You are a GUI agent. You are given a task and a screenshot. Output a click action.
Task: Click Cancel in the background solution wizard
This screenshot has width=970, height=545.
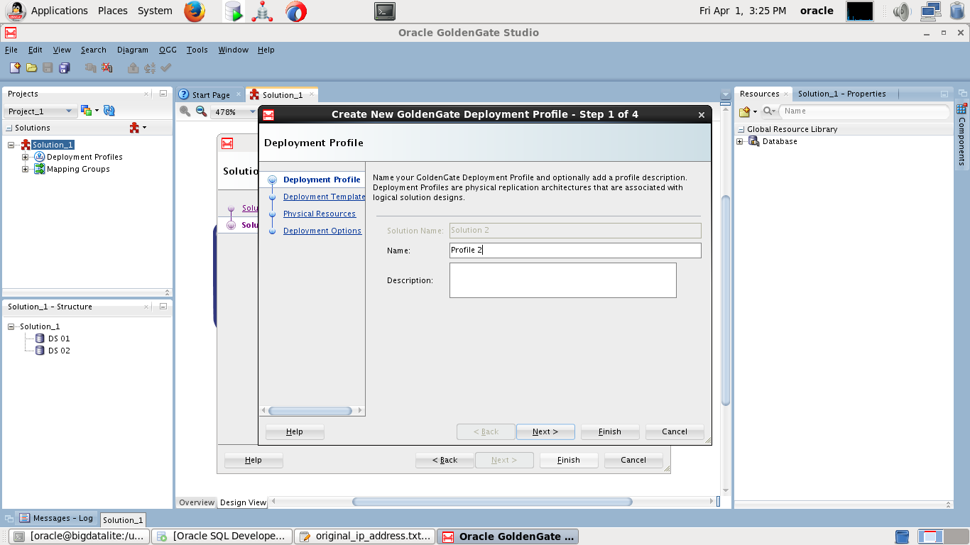pos(633,460)
